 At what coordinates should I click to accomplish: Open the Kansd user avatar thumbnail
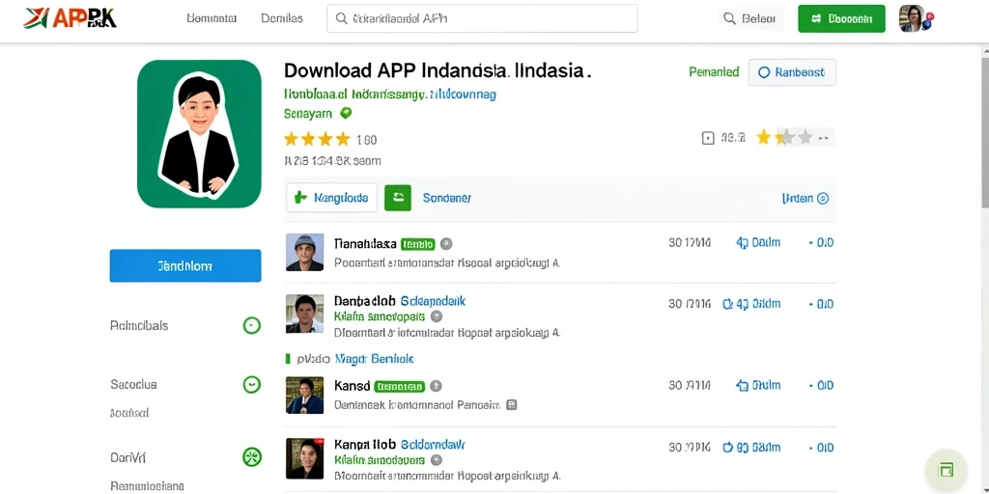point(304,395)
